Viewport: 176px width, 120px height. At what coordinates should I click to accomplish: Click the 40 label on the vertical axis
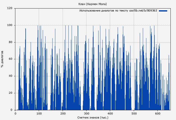pos(11,76)
